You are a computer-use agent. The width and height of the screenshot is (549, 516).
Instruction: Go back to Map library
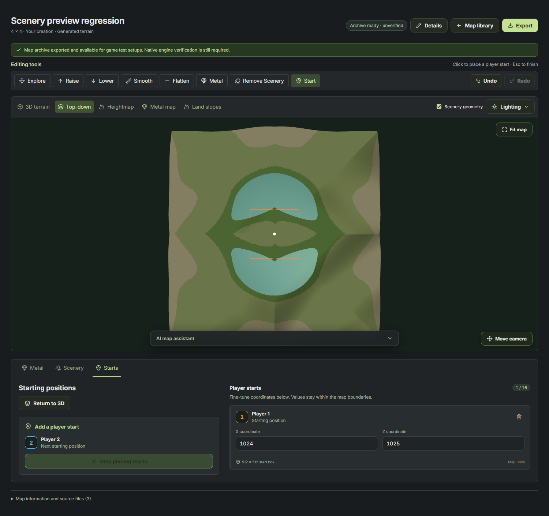[x=475, y=26]
